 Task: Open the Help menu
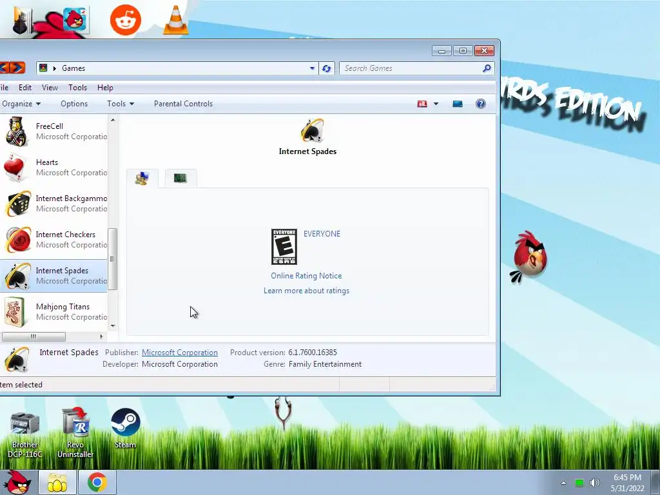105,88
